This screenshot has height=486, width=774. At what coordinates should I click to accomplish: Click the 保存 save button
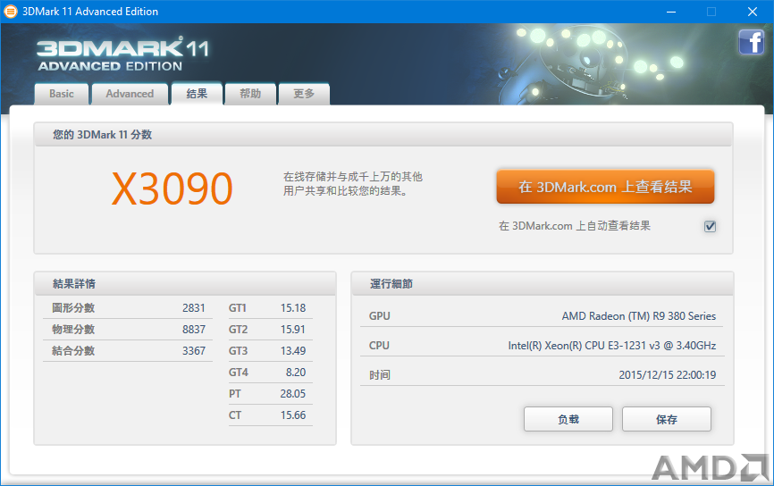tap(667, 419)
